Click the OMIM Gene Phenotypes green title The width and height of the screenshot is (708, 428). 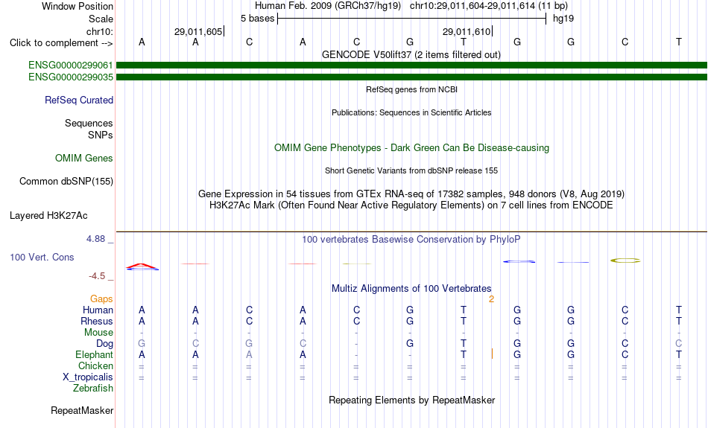pos(411,148)
